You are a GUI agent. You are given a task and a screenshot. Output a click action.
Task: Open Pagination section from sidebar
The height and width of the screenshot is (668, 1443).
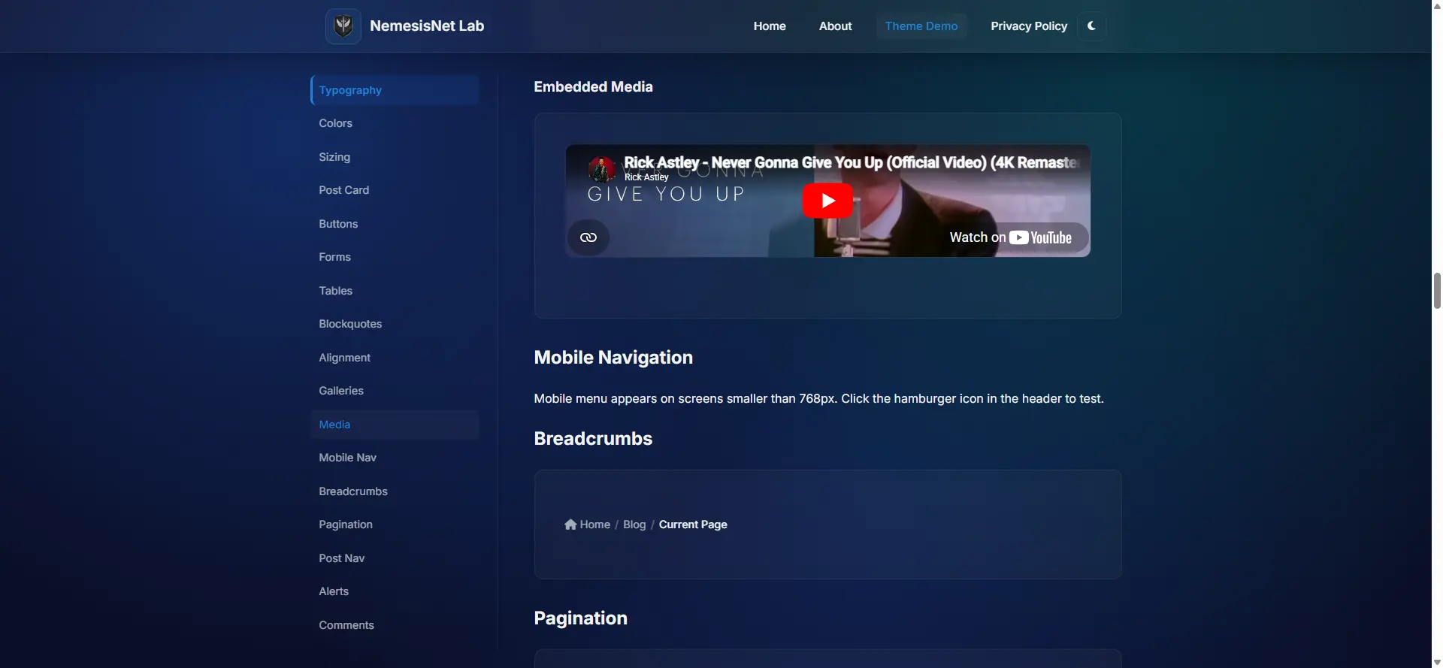coord(395,524)
